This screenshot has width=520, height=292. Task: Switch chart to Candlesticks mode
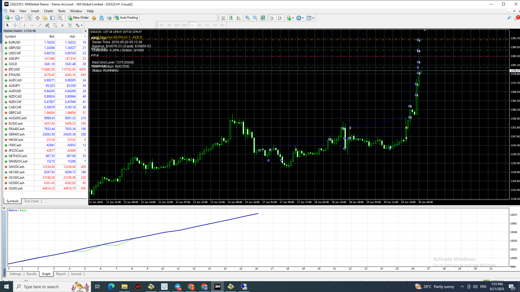[x=231, y=18]
